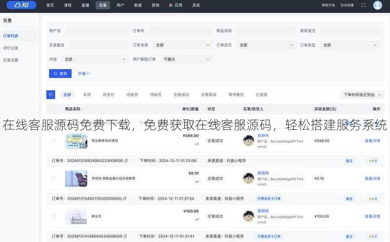Open the 下单时间由近到远 sort dropdown

[x=362, y=95]
